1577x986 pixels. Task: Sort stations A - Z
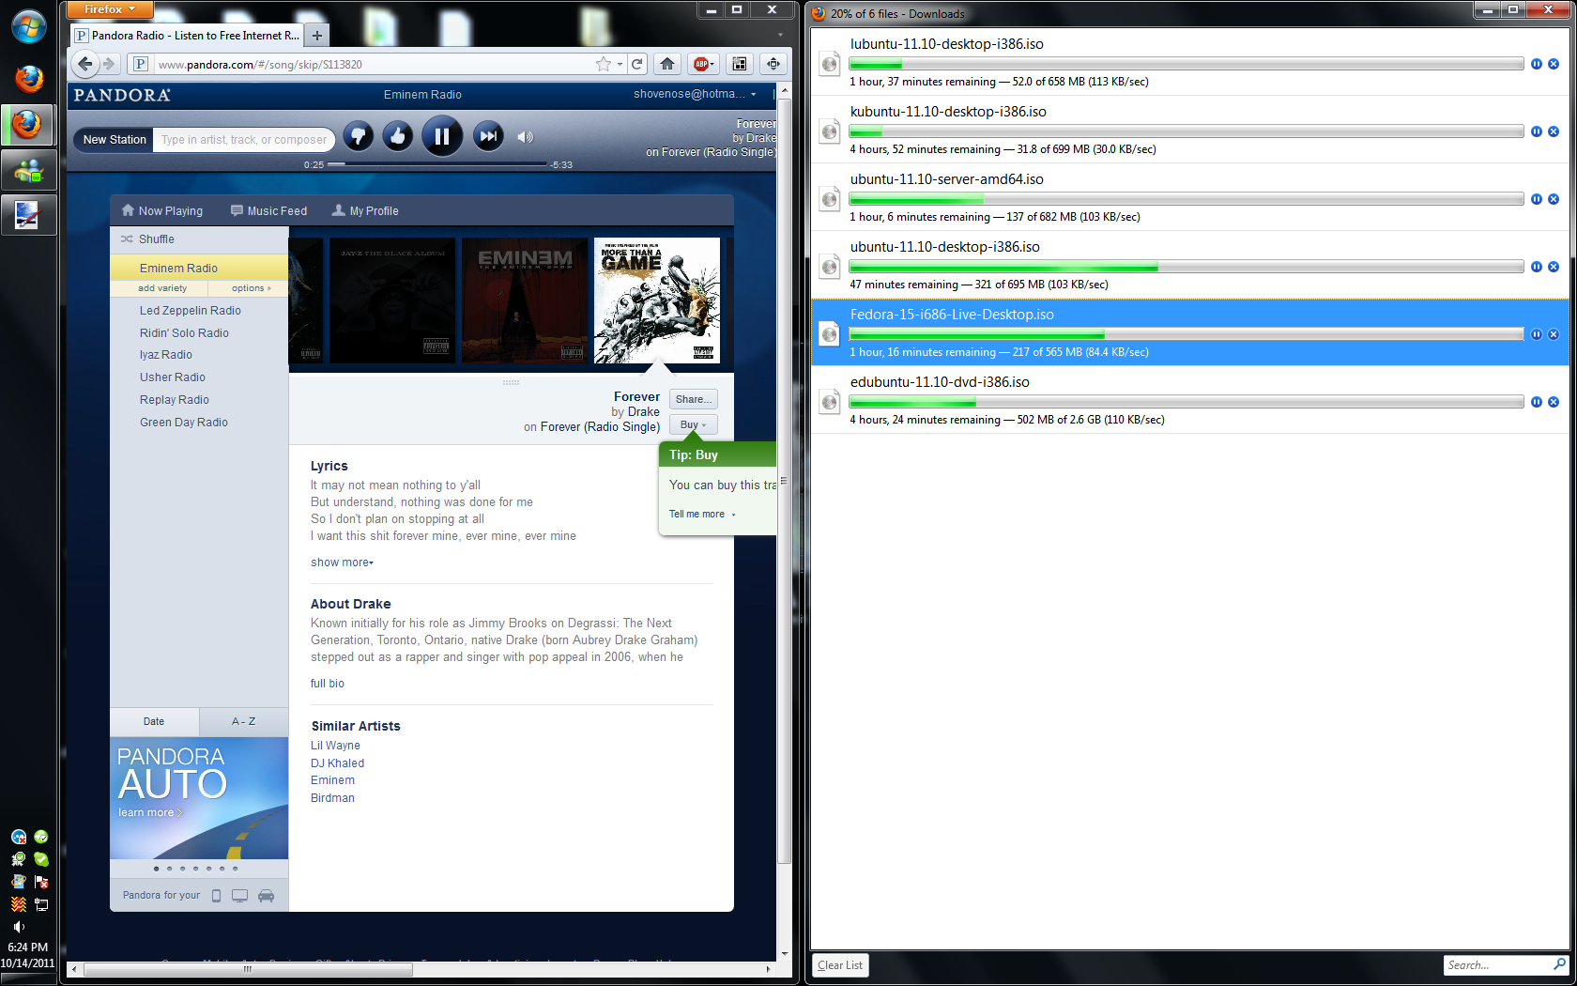[x=244, y=722]
